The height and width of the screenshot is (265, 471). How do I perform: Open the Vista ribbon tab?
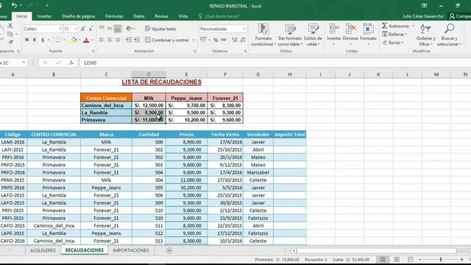coord(183,16)
